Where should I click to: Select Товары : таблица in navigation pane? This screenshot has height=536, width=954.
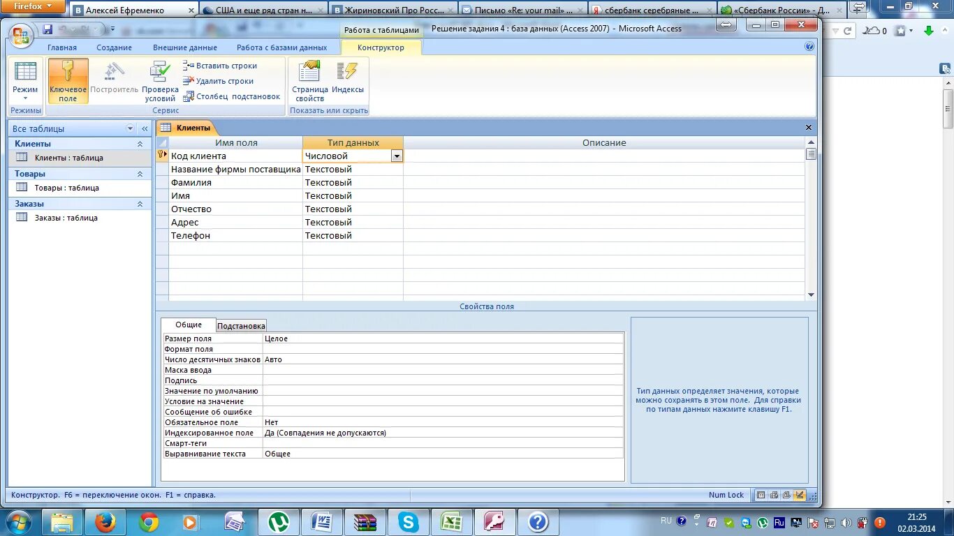pyautogui.click(x=80, y=188)
